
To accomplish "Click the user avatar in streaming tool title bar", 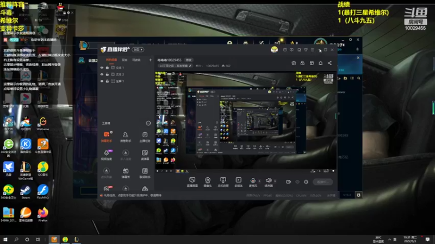I will click(x=274, y=49).
